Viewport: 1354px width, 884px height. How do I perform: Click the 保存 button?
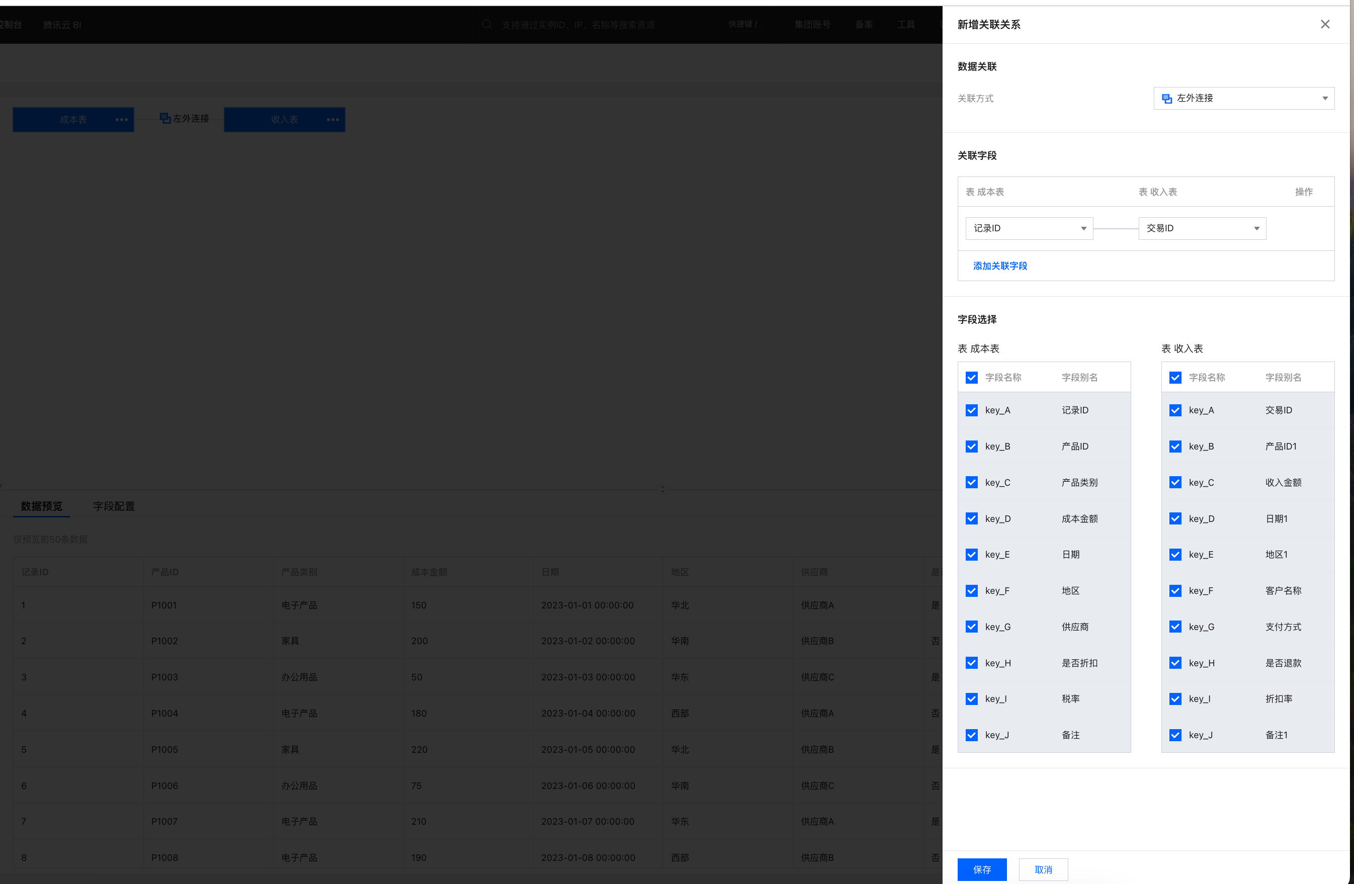coord(982,869)
